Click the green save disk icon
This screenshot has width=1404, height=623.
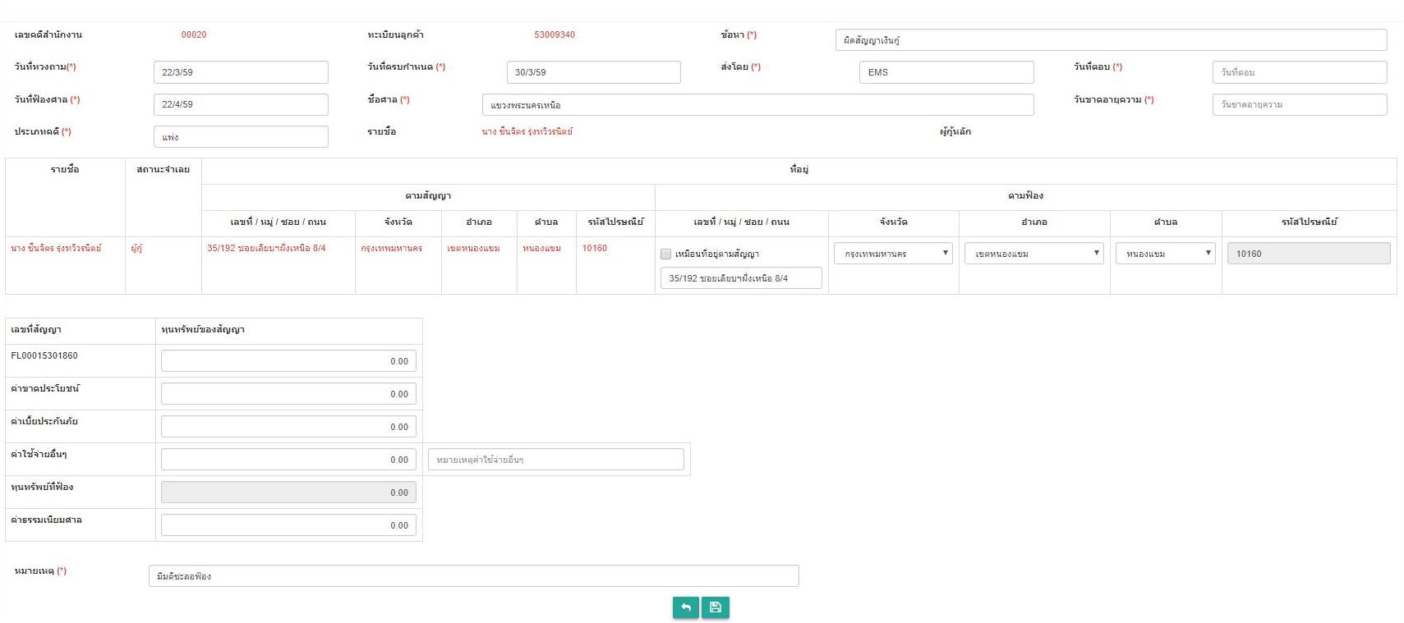click(x=716, y=607)
